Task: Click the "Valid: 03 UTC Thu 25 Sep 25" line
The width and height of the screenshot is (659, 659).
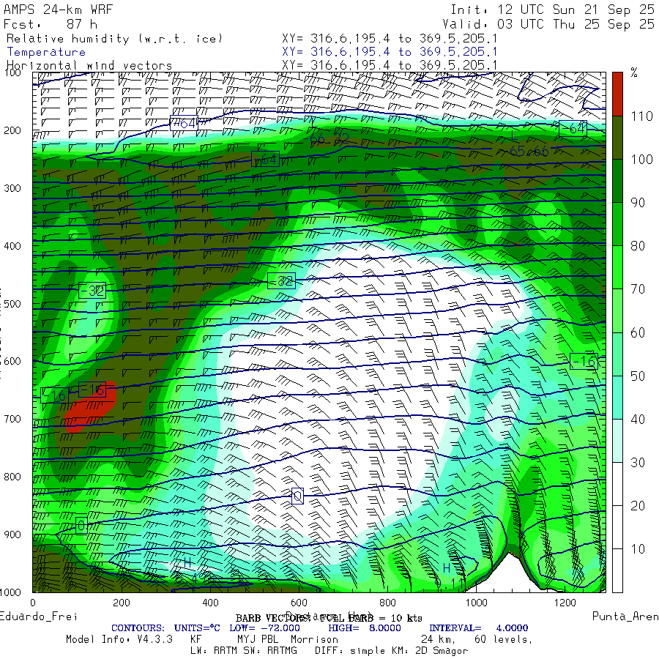Action: point(548,24)
